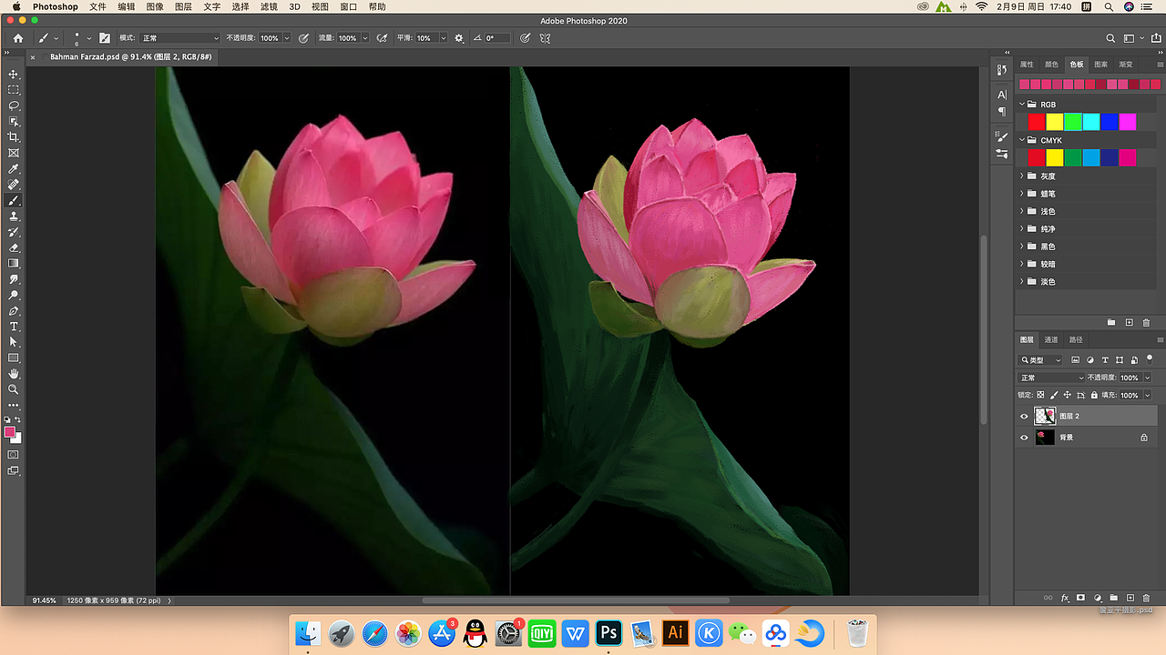
Task: Switch to the 通道 tab
Action: 1051,339
